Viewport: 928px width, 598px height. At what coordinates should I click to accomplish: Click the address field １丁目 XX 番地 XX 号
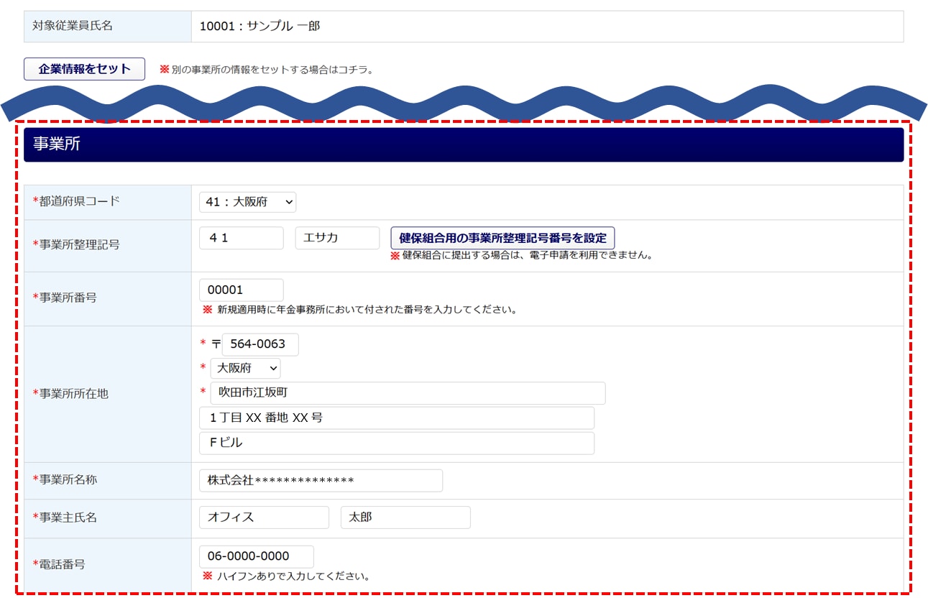coord(397,418)
